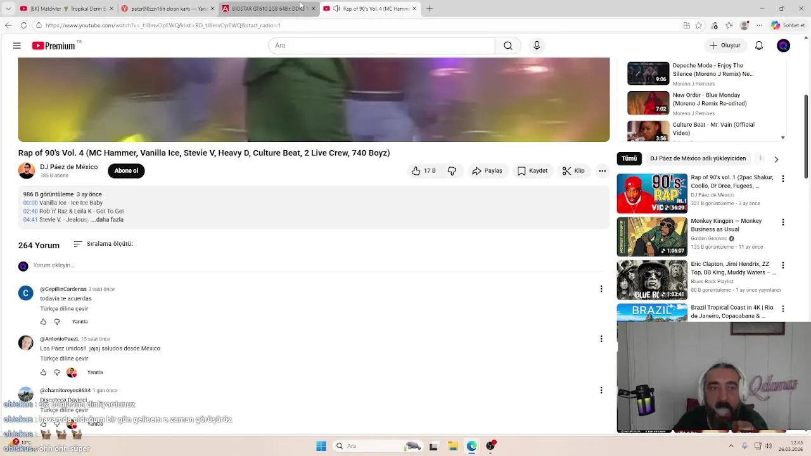Create a clip with the Klip button
811x456 pixels.
point(573,171)
